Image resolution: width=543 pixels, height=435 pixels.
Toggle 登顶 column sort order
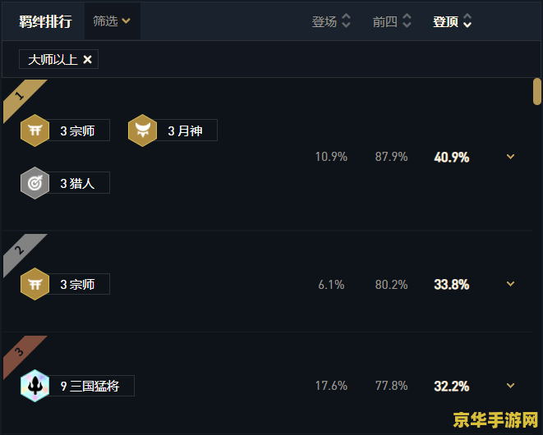point(453,21)
